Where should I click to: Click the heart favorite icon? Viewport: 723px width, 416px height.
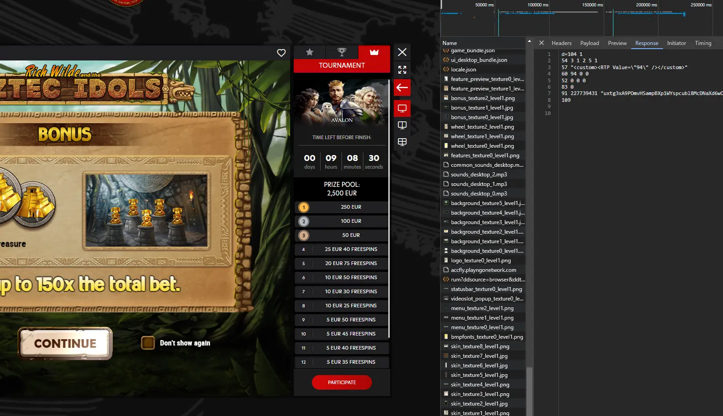tap(281, 53)
